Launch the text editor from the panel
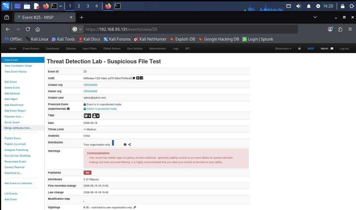Viewport: 356px width, 210px height. [x=36, y=6]
